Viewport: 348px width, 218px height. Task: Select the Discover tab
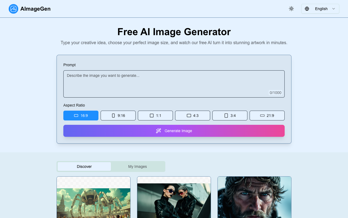point(84,166)
